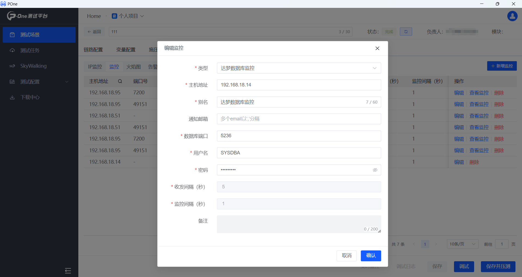Click the 主机地址 input field
The height and width of the screenshot is (277, 522).
click(299, 85)
